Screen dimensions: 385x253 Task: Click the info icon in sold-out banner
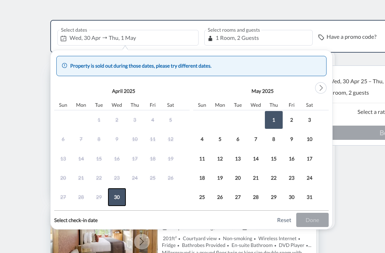click(65, 65)
